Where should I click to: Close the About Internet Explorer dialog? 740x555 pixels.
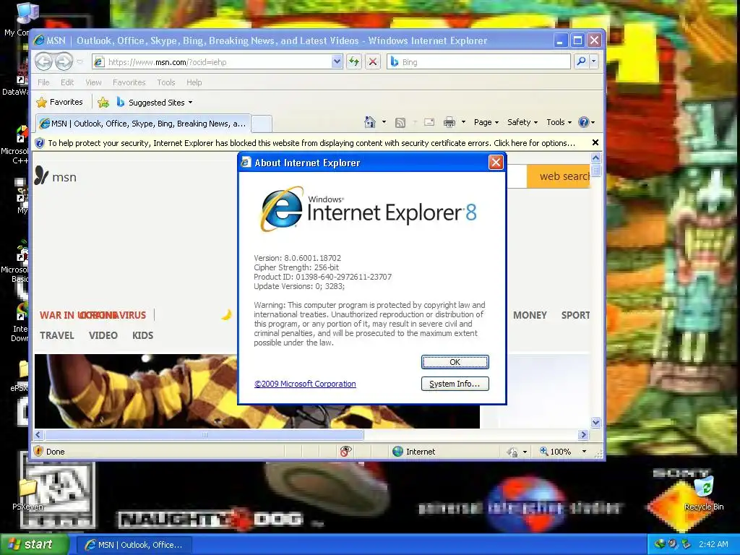(496, 163)
